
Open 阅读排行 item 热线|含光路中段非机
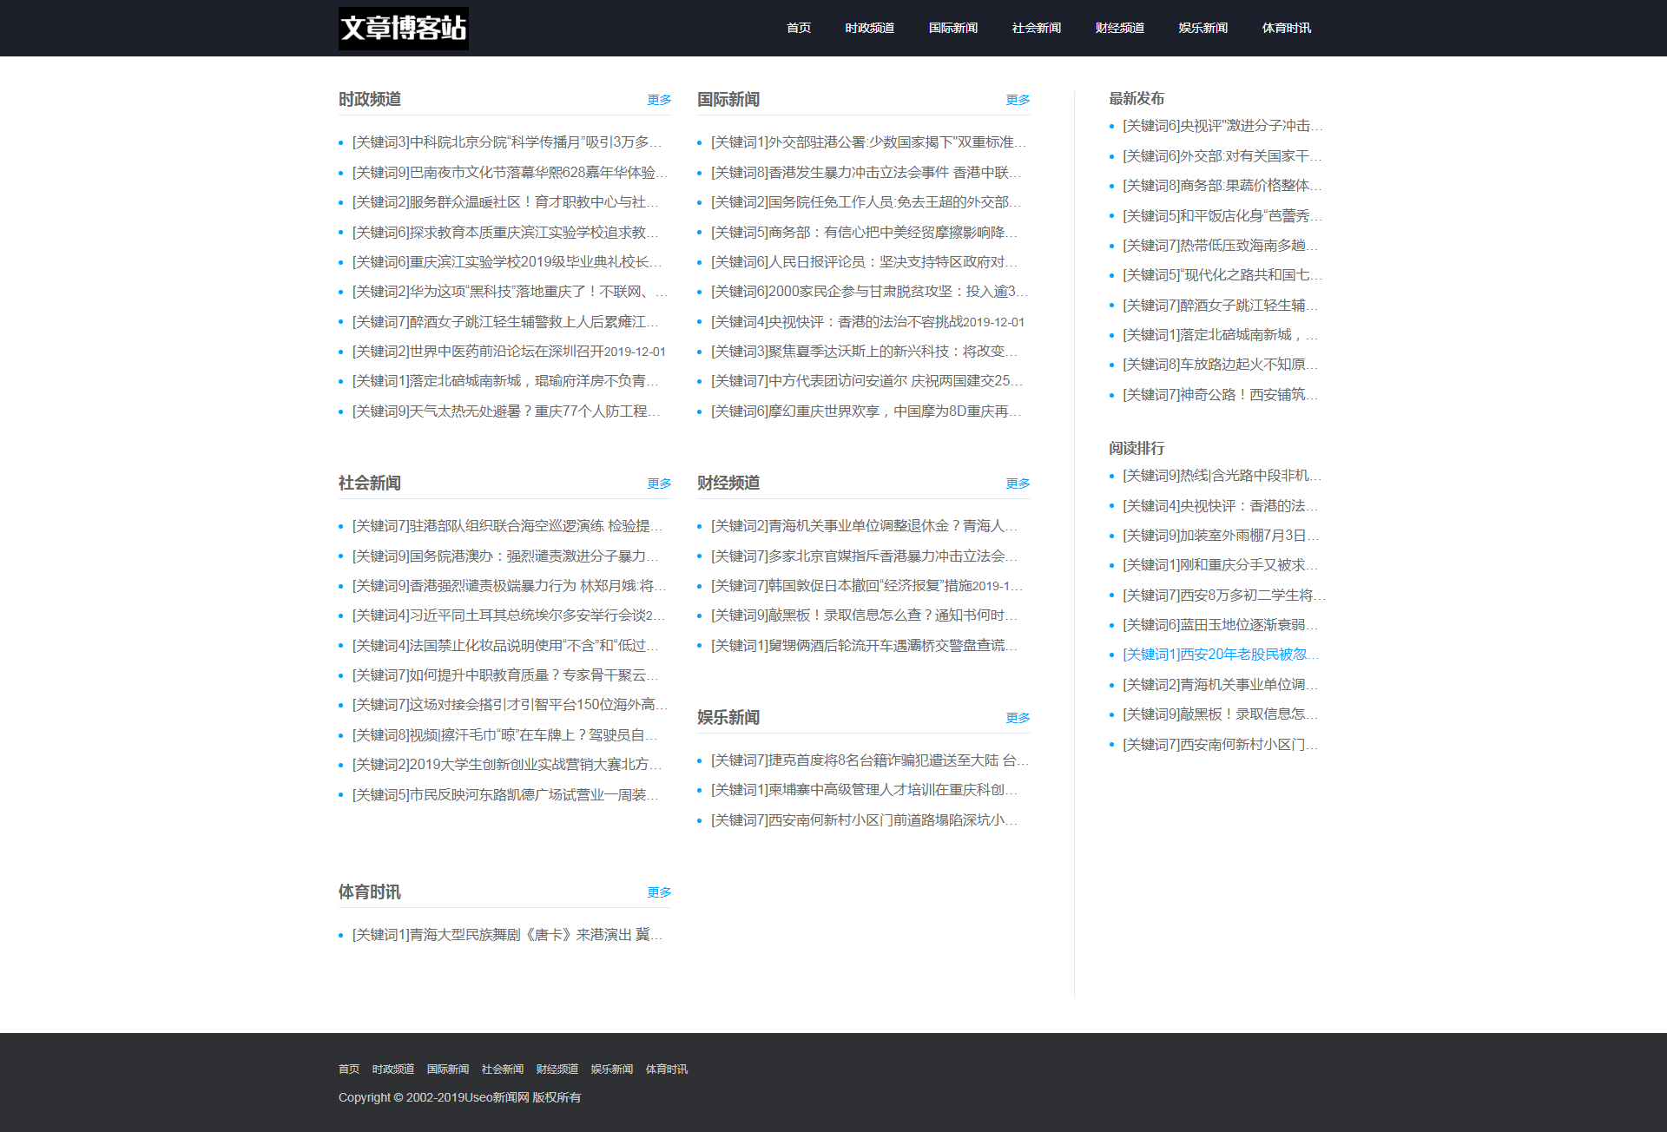click(x=1222, y=476)
